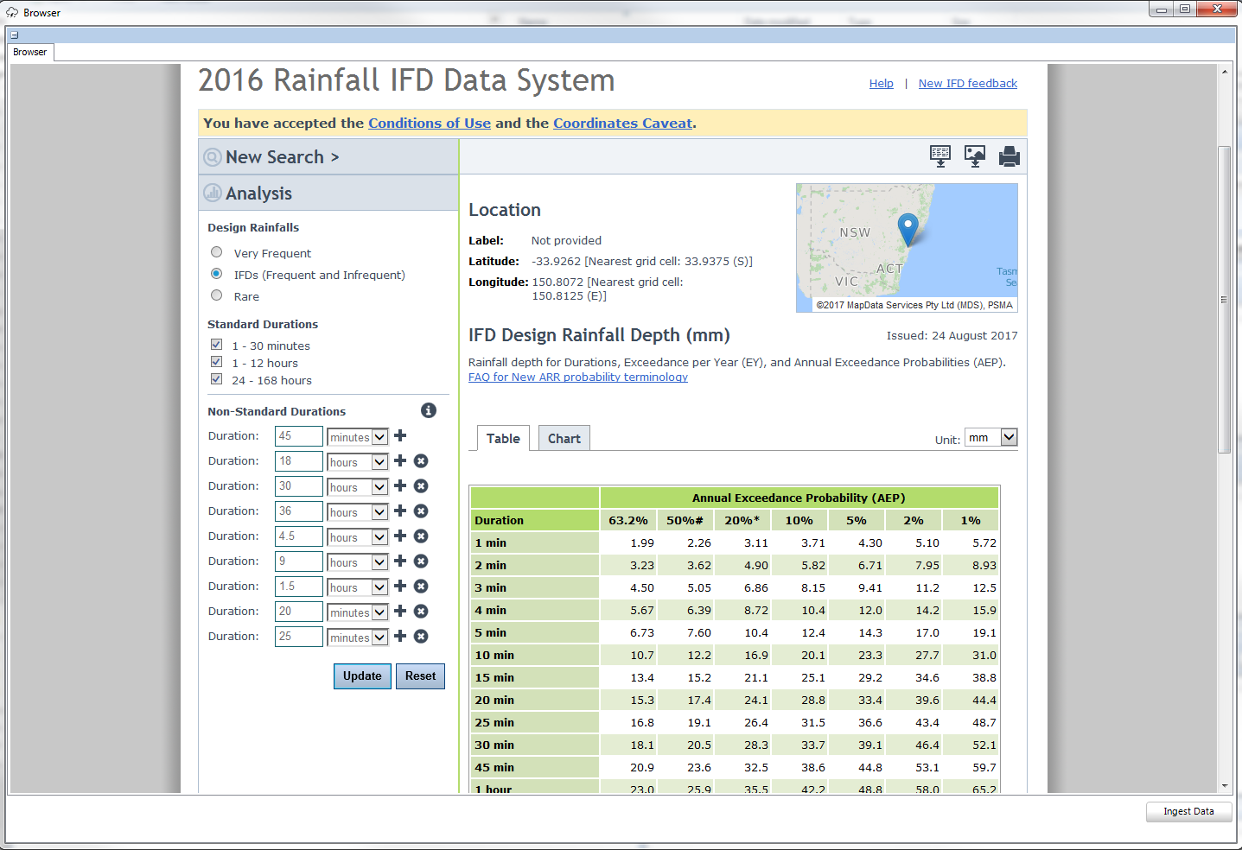
Task: Add a duration after the 45 minutes row
Action: coord(400,436)
